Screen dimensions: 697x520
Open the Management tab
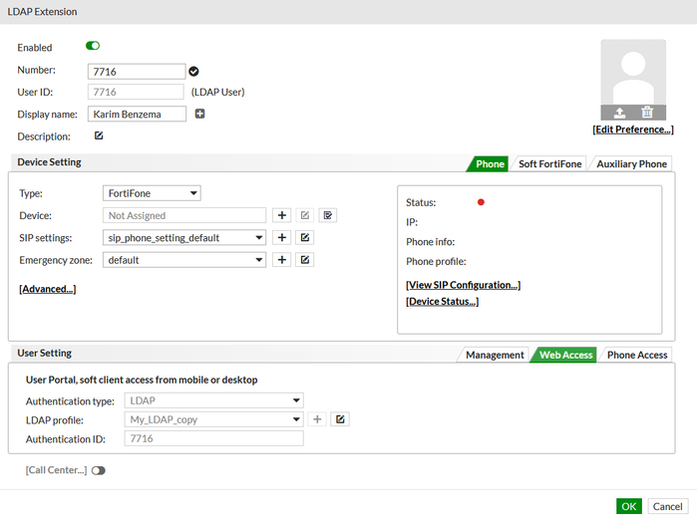tap(495, 355)
